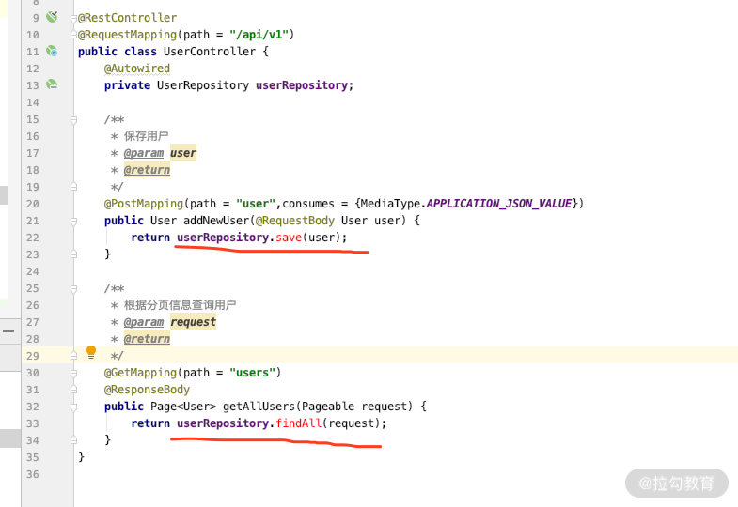This screenshot has width=738, height=507.
Task: Click the Spring bean gutter icon on line 9
Action: tap(52, 17)
